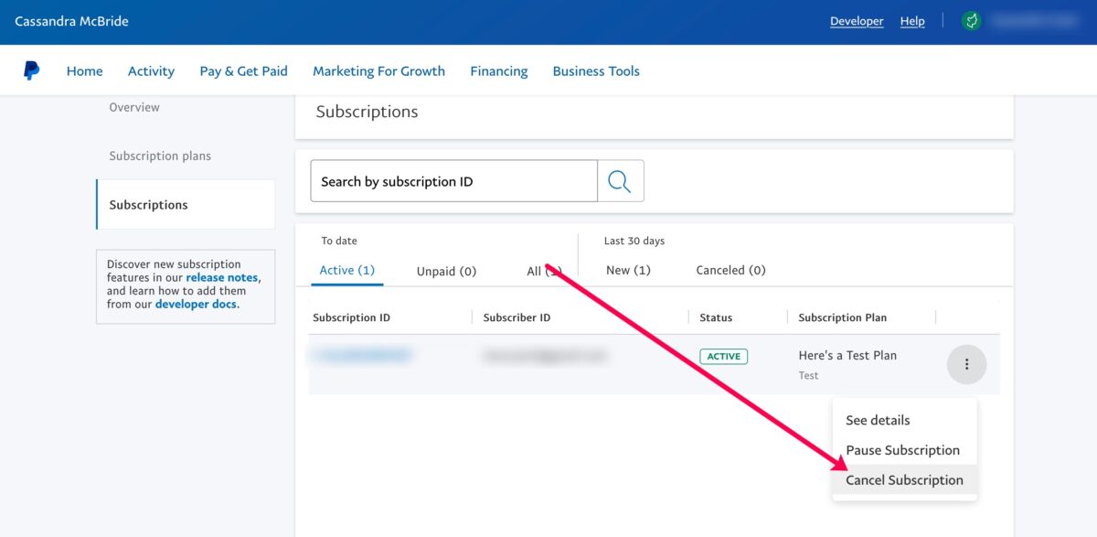
Task: Click the ACTIVE status badge
Action: pos(723,356)
